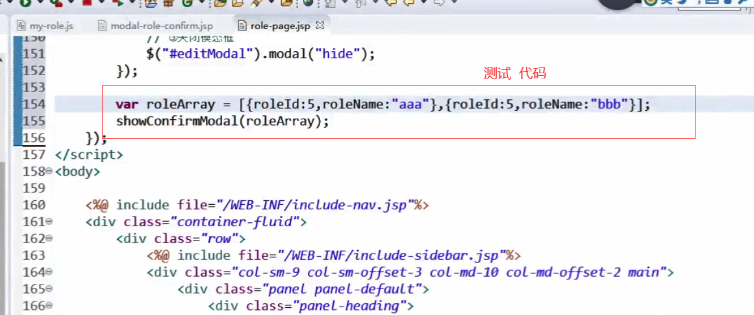This screenshot has height=315, width=754.
Task: Close the role-page.jsp tab
Action: 320,25
